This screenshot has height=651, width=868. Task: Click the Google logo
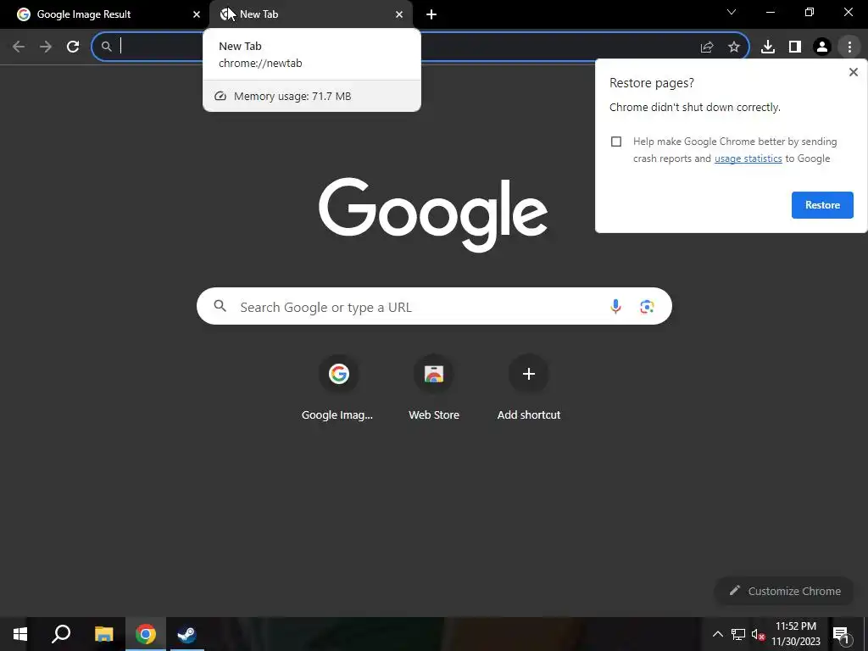pos(433,214)
